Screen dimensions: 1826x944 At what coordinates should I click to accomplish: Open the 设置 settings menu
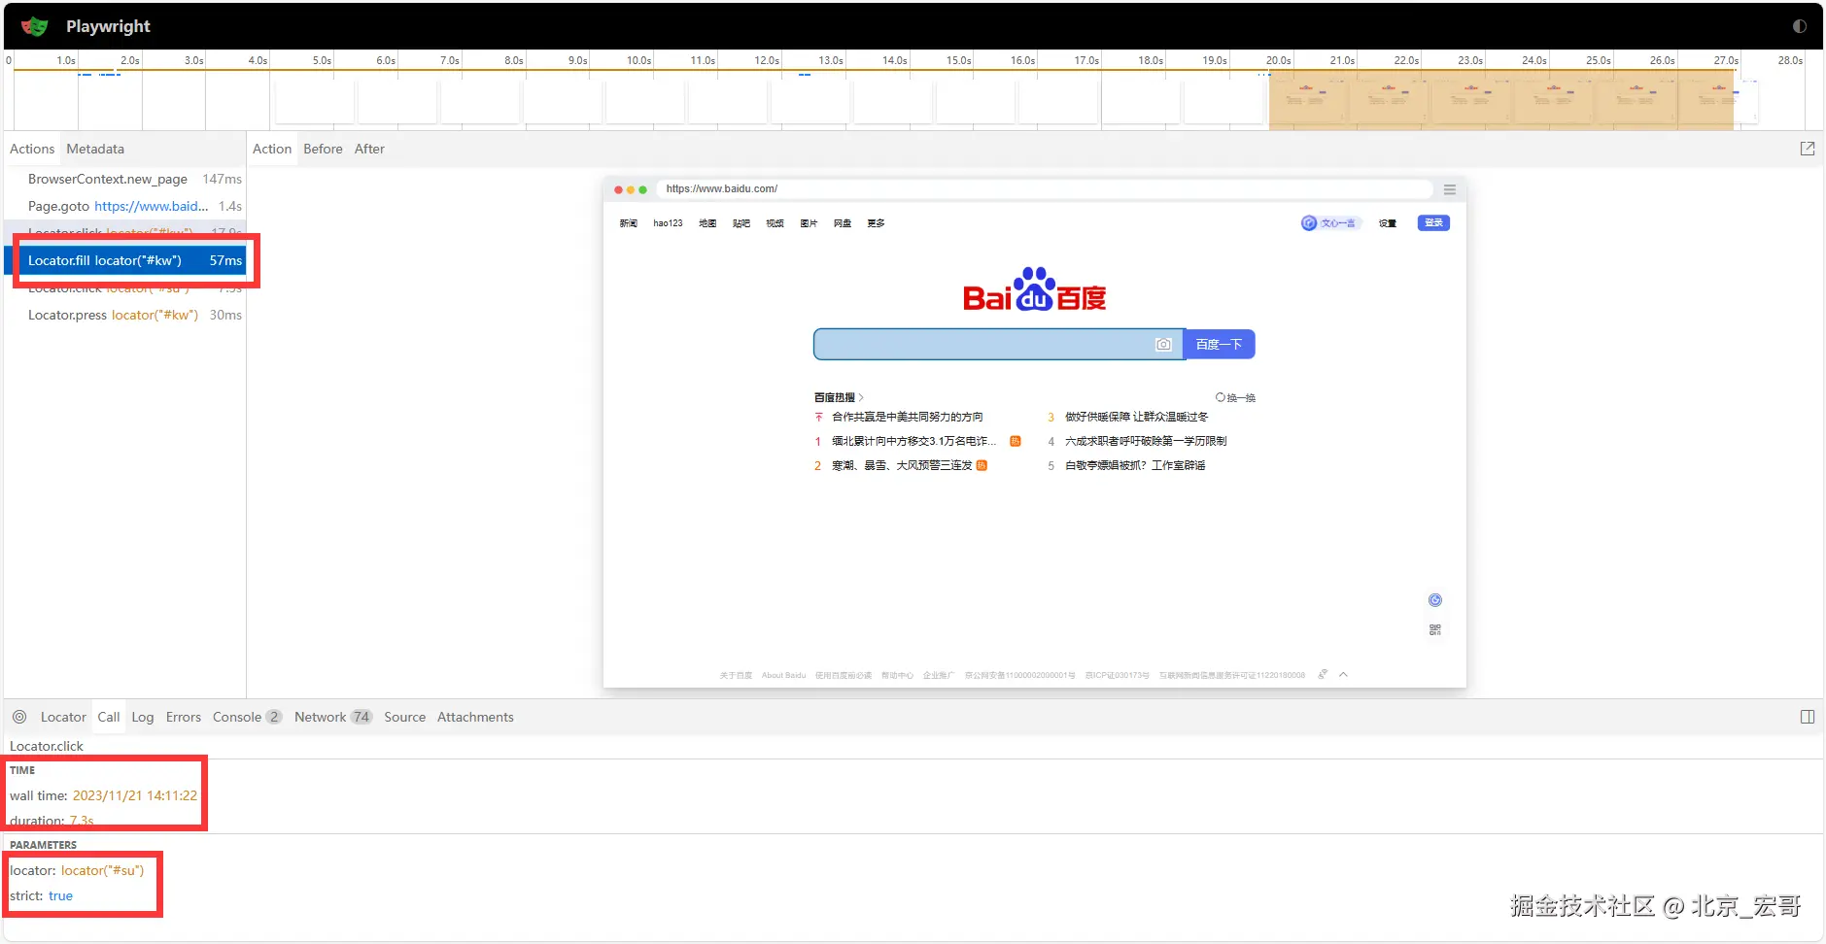coord(1388,223)
